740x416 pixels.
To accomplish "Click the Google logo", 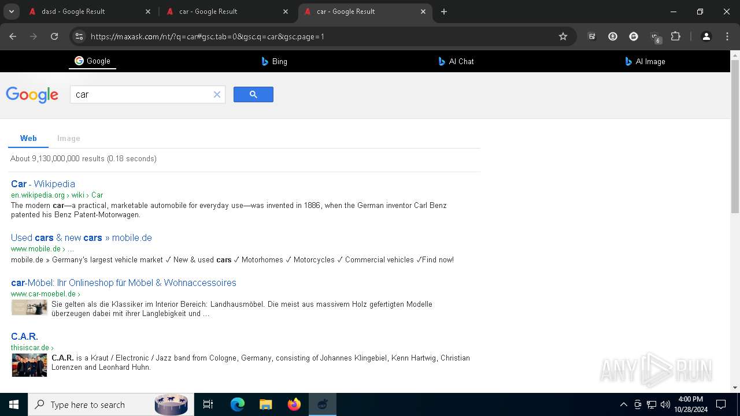I will 32,95.
